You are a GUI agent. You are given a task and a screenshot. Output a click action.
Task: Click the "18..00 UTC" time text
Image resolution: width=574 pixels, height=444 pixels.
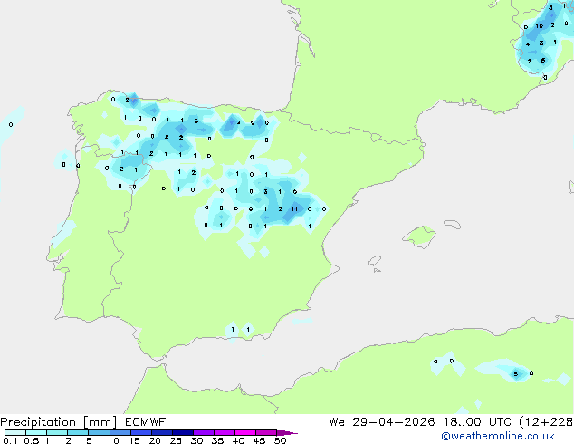[477, 422]
